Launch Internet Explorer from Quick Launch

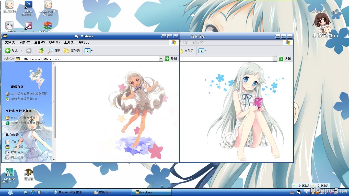32,192
